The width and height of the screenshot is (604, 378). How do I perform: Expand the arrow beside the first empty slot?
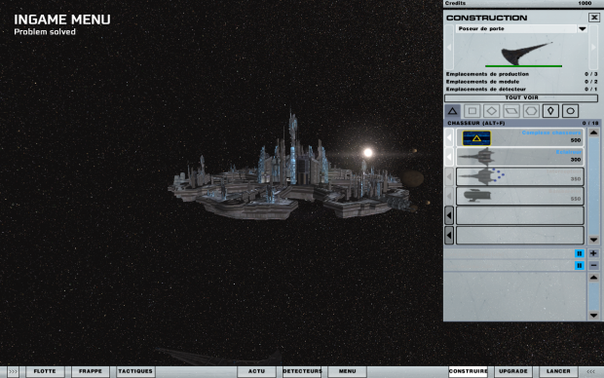(x=449, y=215)
